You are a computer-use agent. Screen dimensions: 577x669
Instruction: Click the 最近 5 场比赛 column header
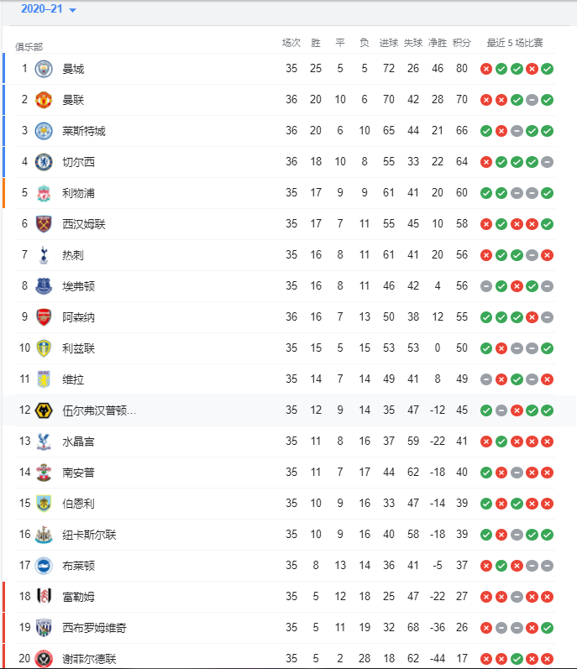(x=515, y=43)
